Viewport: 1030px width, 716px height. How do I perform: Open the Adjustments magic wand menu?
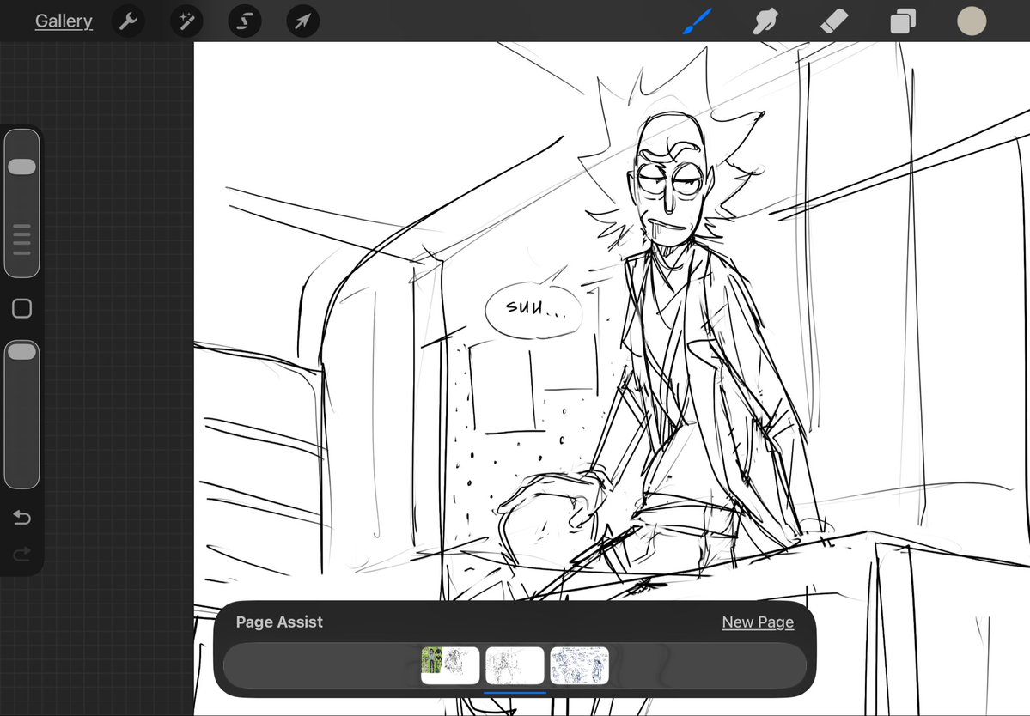pos(186,21)
